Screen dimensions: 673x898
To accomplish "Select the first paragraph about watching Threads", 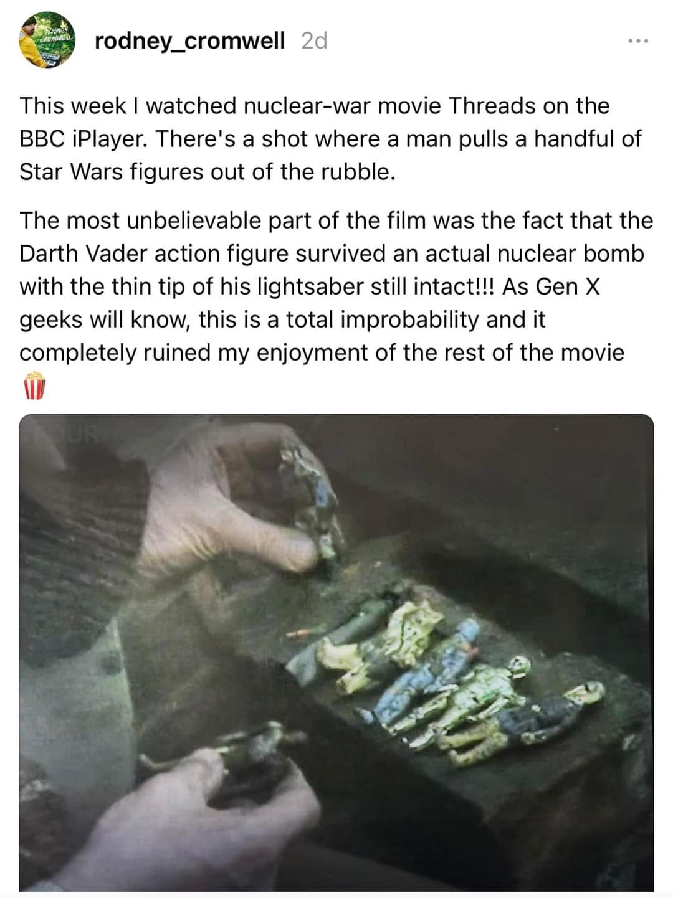I will point(330,139).
